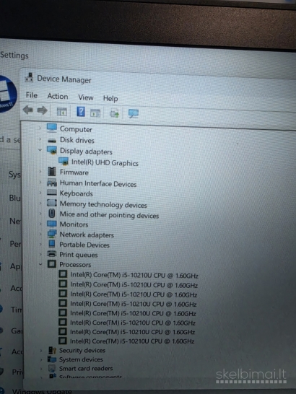The height and width of the screenshot is (394, 296).
Task: Expand the Disk drives node
Action: pos(40,139)
